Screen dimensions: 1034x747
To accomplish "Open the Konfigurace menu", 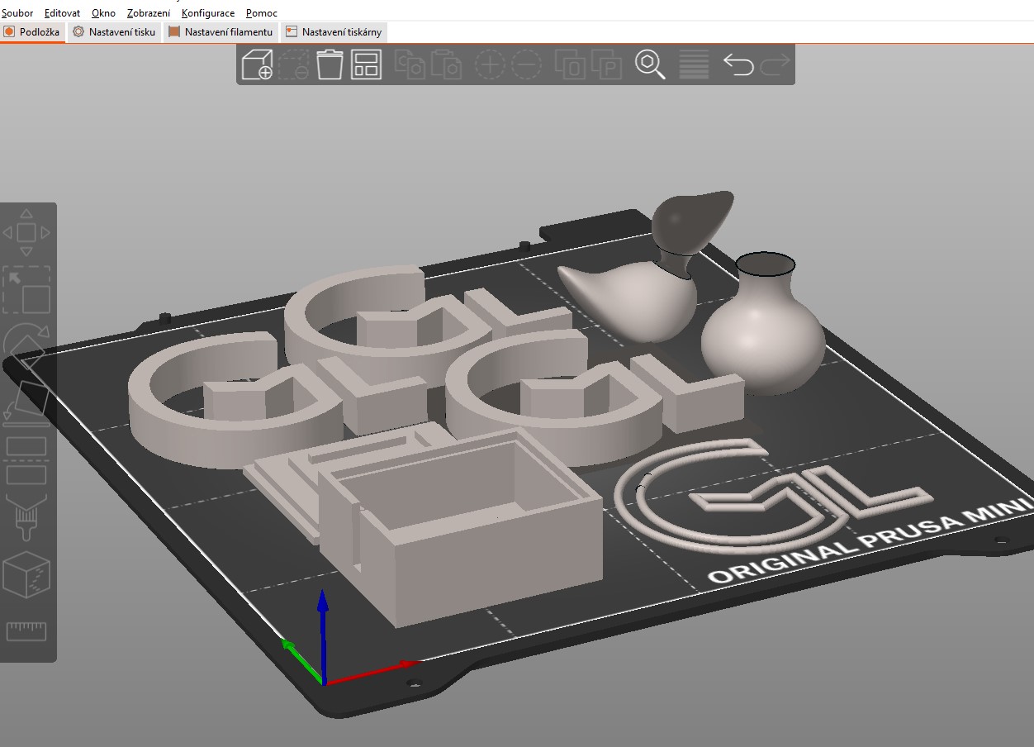I will point(208,13).
